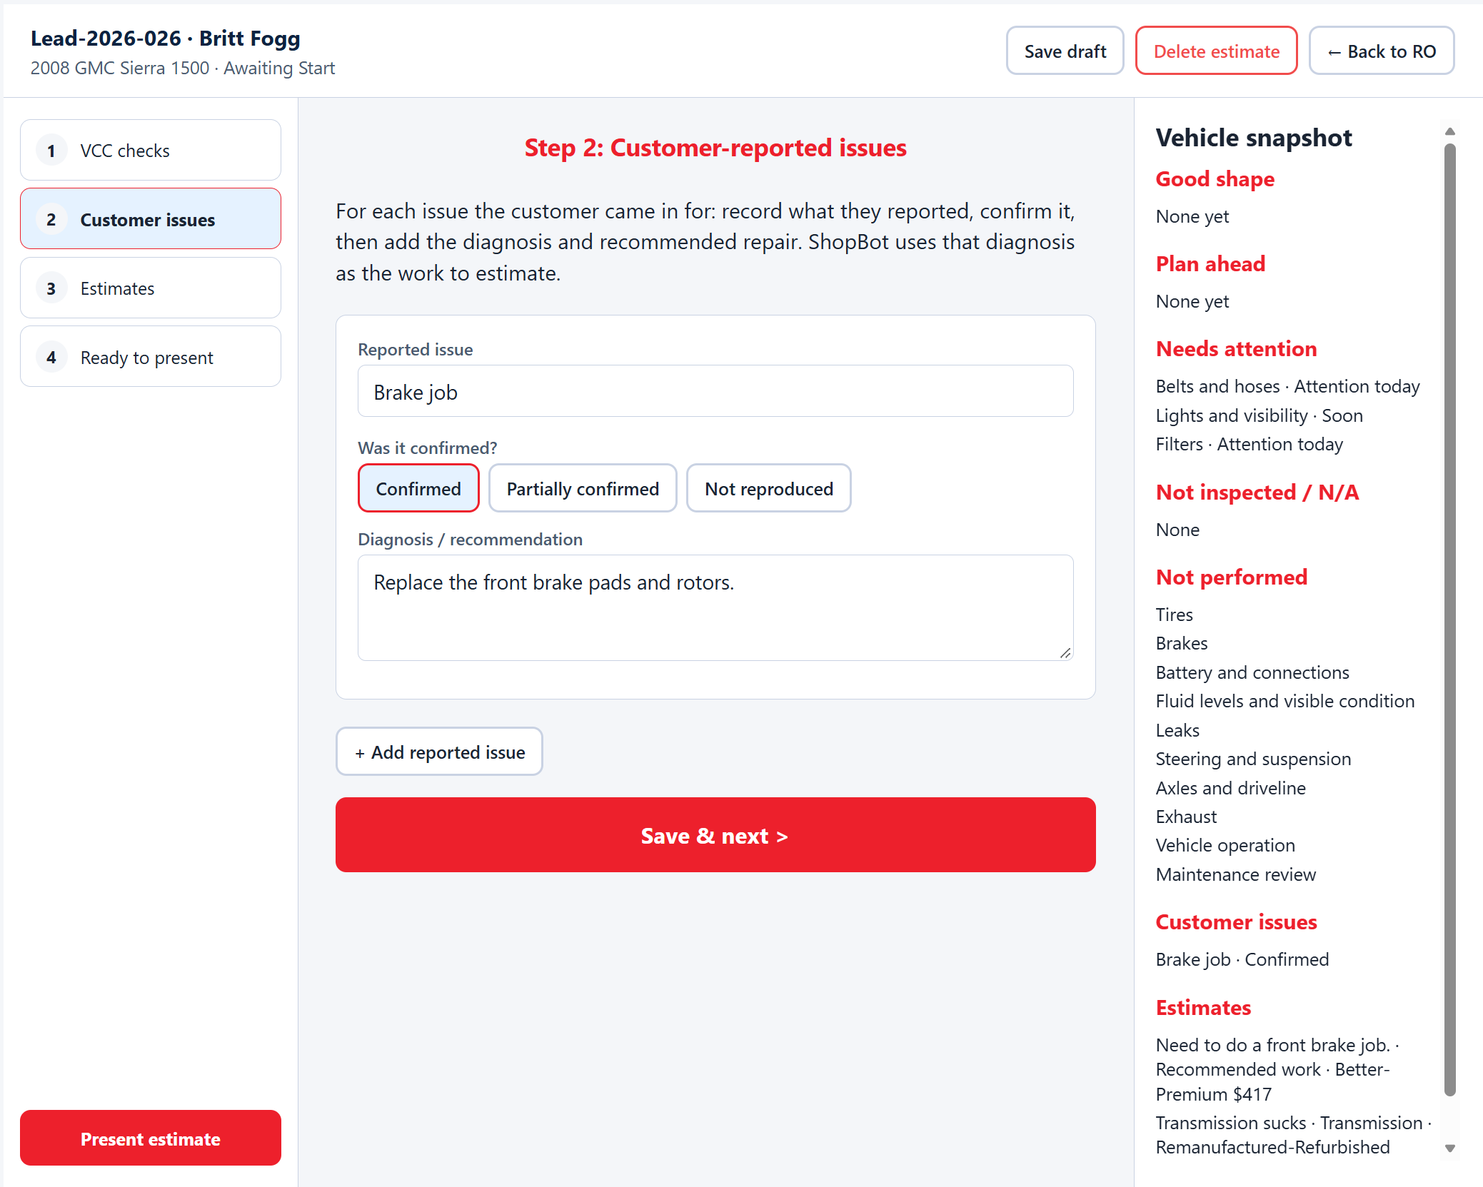This screenshot has width=1483, height=1187.
Task: Select the Confirmed option
Action: point(418,488)
